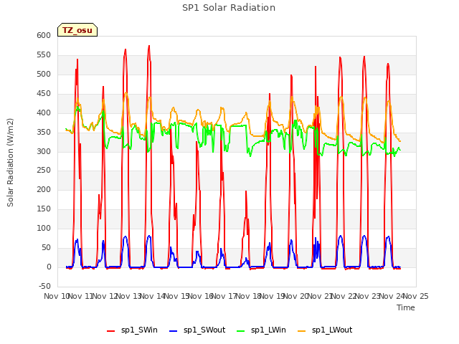
Task: Click the Nov 25 x-axis label
Action: click(416, 296)
